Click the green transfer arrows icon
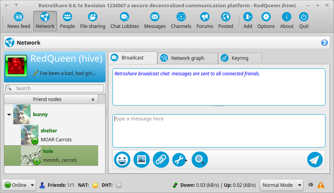The width and height of the screenshot is (334, 193). (175, 185)
